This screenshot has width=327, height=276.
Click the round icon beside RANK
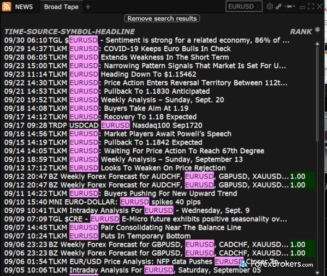coord(317,29)
